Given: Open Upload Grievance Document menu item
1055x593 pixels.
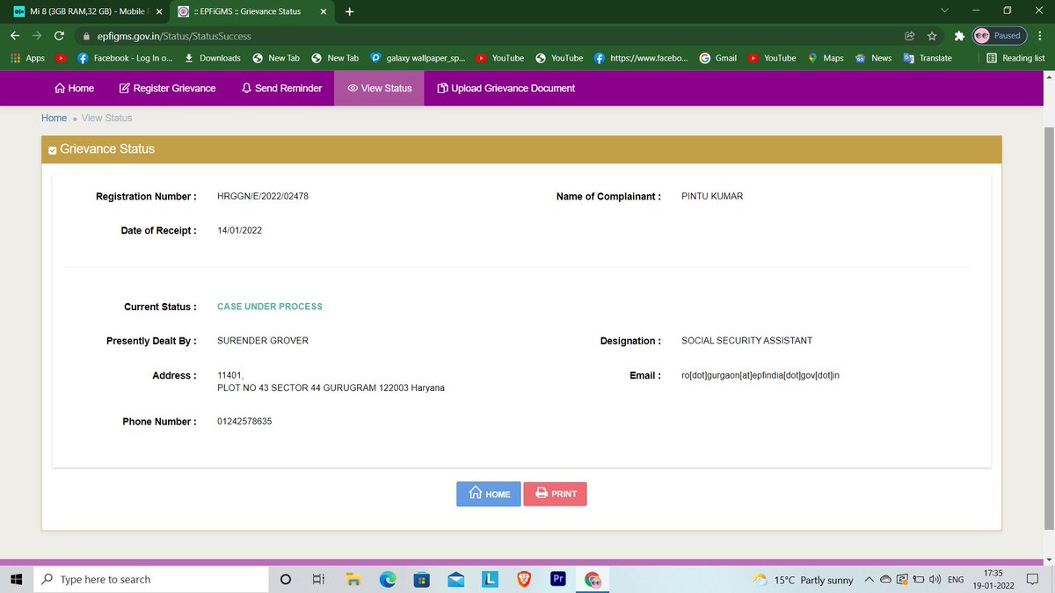Looking at the screenshot, I should [506, 89].
